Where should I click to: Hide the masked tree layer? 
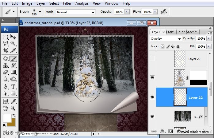[152, 78]
